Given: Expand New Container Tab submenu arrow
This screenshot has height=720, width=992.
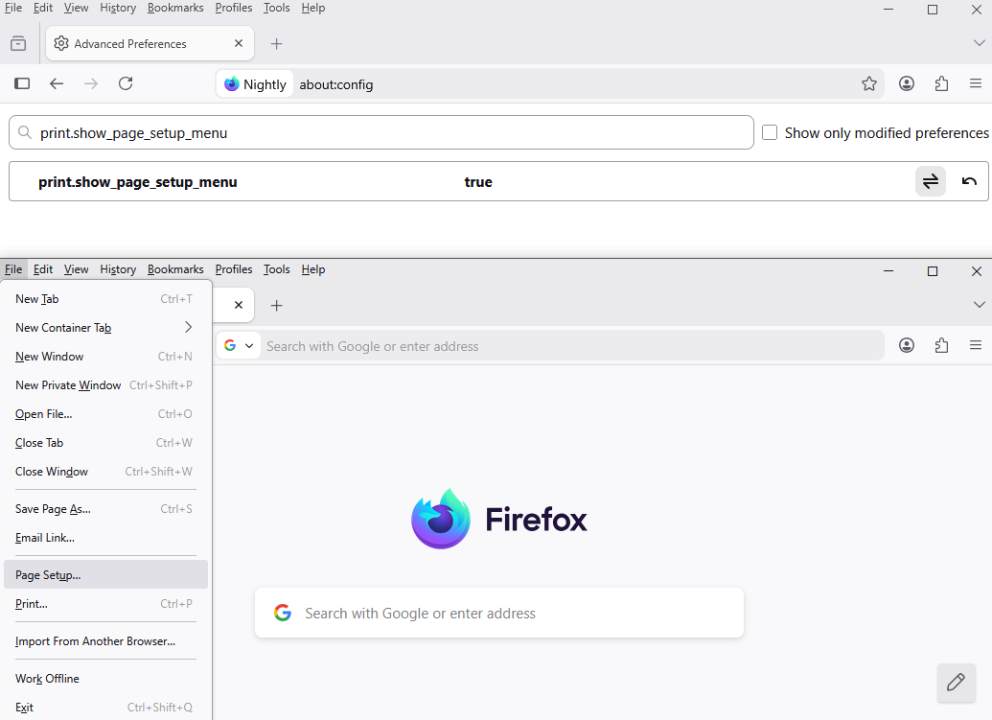Looking at the screenshot, I should [x=188, y=327].
